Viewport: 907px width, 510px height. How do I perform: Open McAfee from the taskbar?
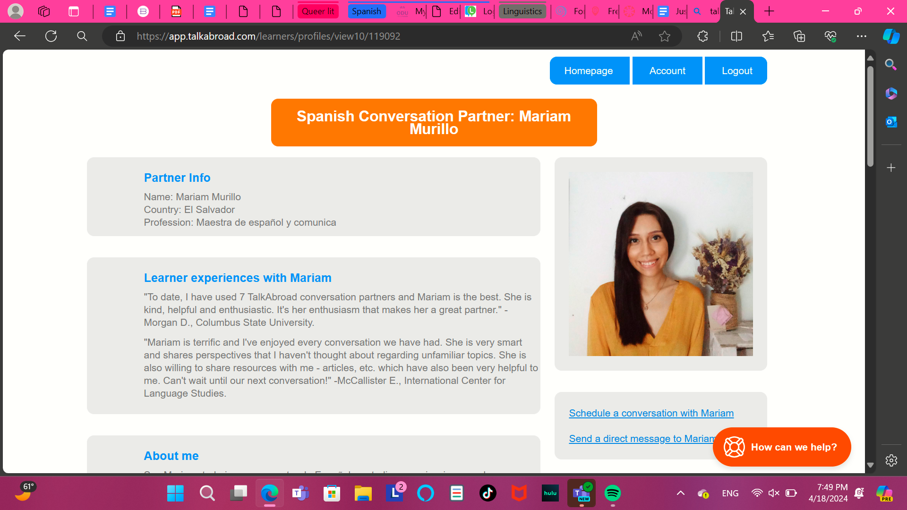(x=519, y=493)
